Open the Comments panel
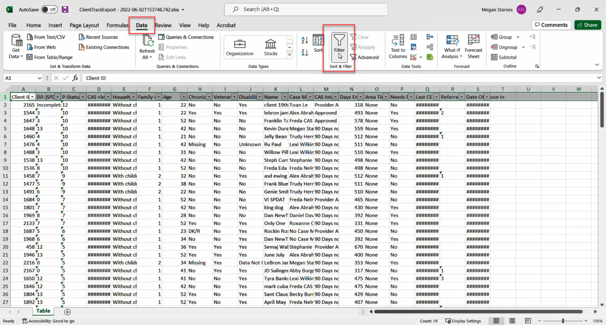The height and width of the screenshot is (325, 606). pyautogui.click(x=551, y=24)
